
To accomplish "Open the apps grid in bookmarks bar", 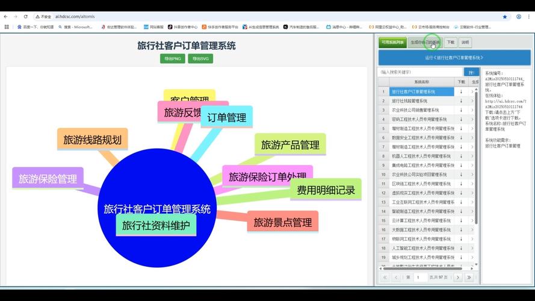I will 7,26.
